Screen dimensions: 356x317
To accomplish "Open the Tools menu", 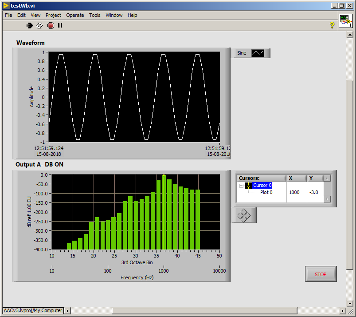I will [x=95, y=15].
